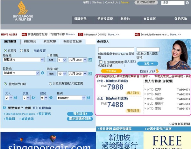The width and height of the screenshot is (191, 149).
Task: Open the Economy cabin class dropdown
Action: click(x=71, y=98)
